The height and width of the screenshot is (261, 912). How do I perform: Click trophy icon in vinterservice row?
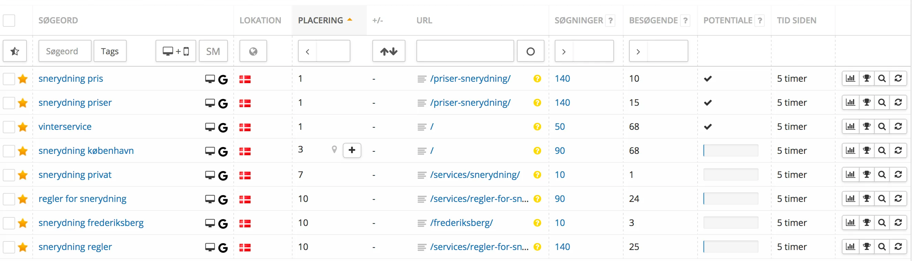(867, 126)
